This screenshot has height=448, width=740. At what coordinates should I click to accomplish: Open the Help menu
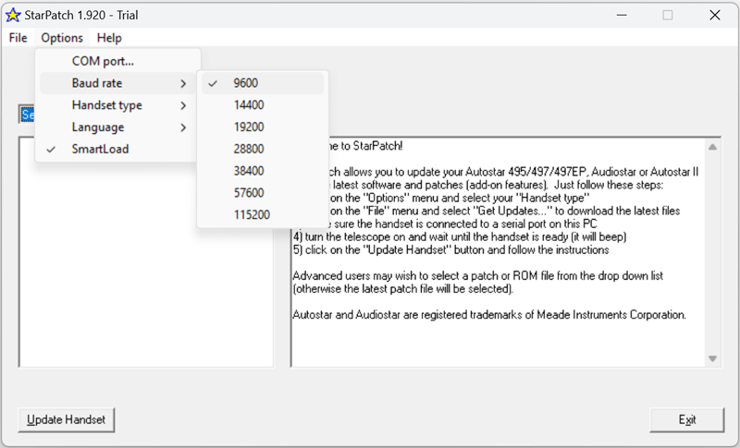click(x=109, y=38)
